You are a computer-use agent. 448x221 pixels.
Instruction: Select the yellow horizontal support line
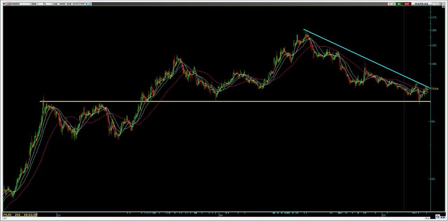[x=235, y=101]
